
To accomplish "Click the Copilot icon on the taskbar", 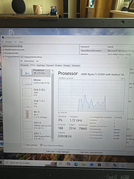I will tap(68, 164).
